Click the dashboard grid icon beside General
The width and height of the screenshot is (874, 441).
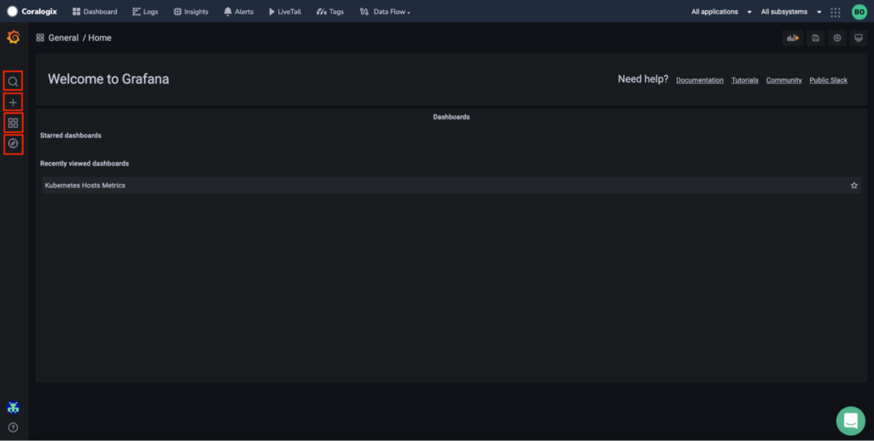pos(40,38)
